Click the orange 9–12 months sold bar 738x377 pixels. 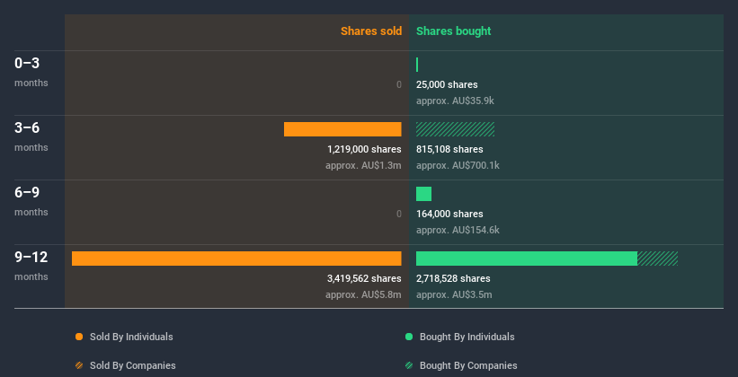click(x=236, y=259)
